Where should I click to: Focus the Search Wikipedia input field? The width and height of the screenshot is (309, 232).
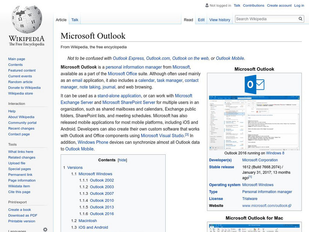click(267, 19)
